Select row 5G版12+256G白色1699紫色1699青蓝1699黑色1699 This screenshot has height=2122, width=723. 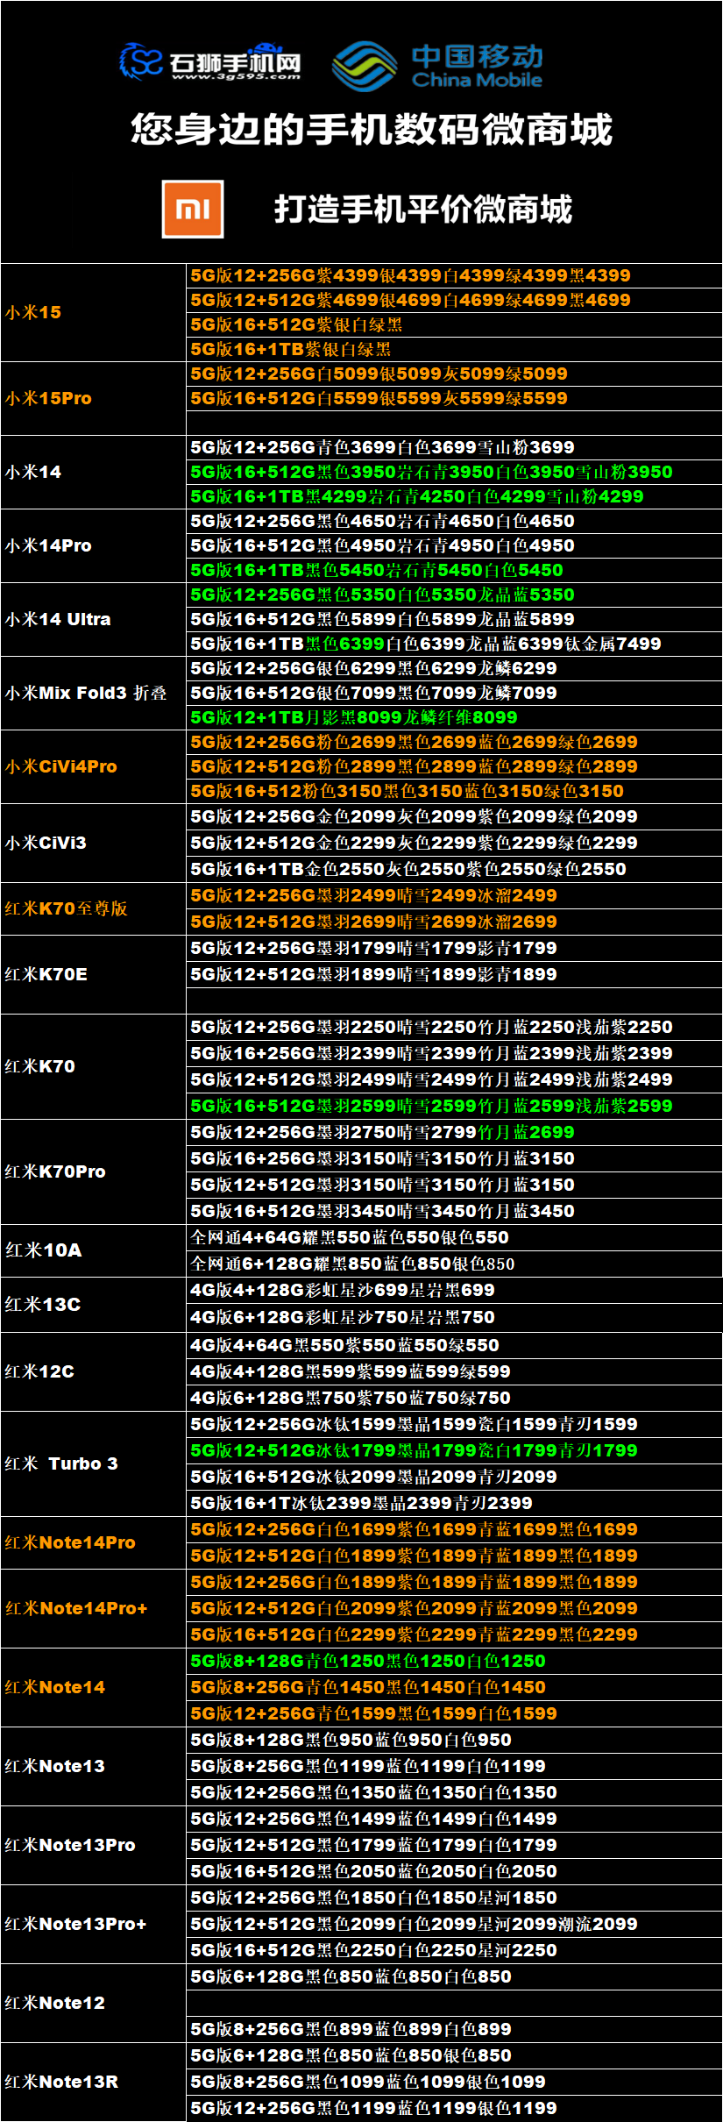coord(454,1529)
